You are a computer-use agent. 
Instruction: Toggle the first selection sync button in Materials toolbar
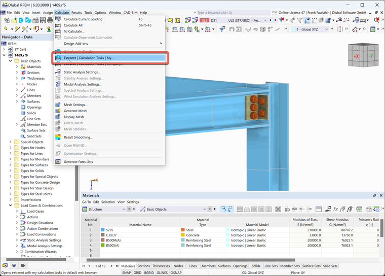tap(223, 210)
